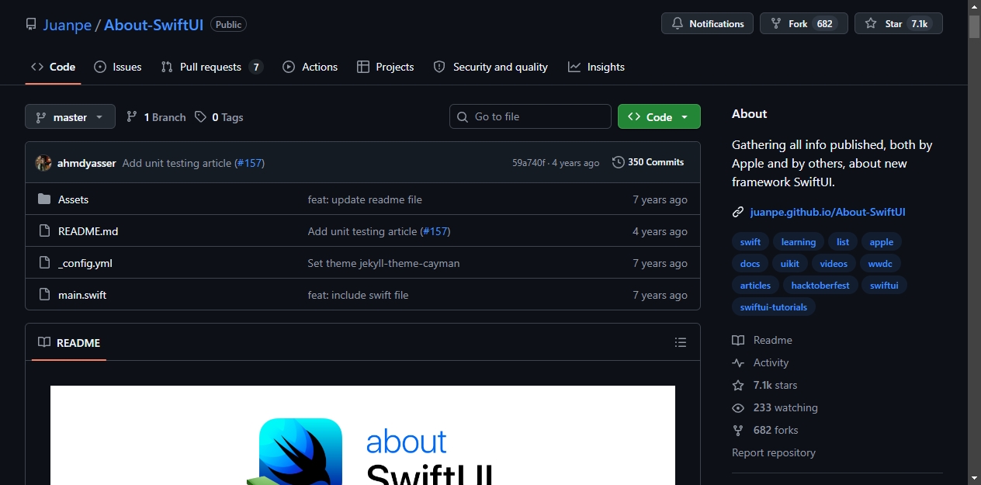This screenshot has height=485, width=981.
Task: View the 233 watching link
Action: point(775,407)
